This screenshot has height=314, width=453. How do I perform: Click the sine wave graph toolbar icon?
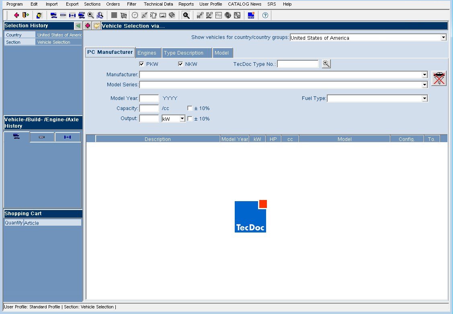pyautogui.click(x=219, y=15)
